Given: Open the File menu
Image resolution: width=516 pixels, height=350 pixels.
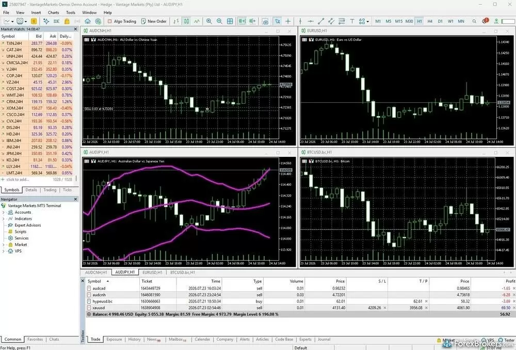Looking at the screenshot, I should click(6, 12).
